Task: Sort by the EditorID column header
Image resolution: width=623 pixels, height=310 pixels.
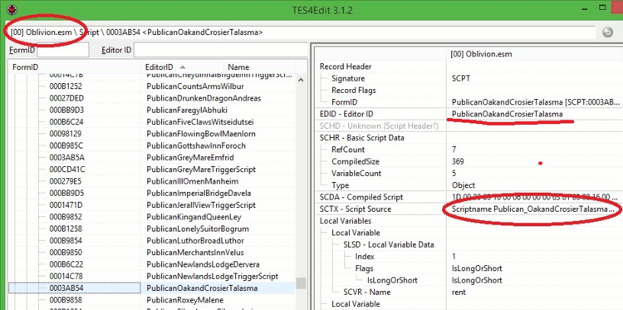Action: click(182, 67)
